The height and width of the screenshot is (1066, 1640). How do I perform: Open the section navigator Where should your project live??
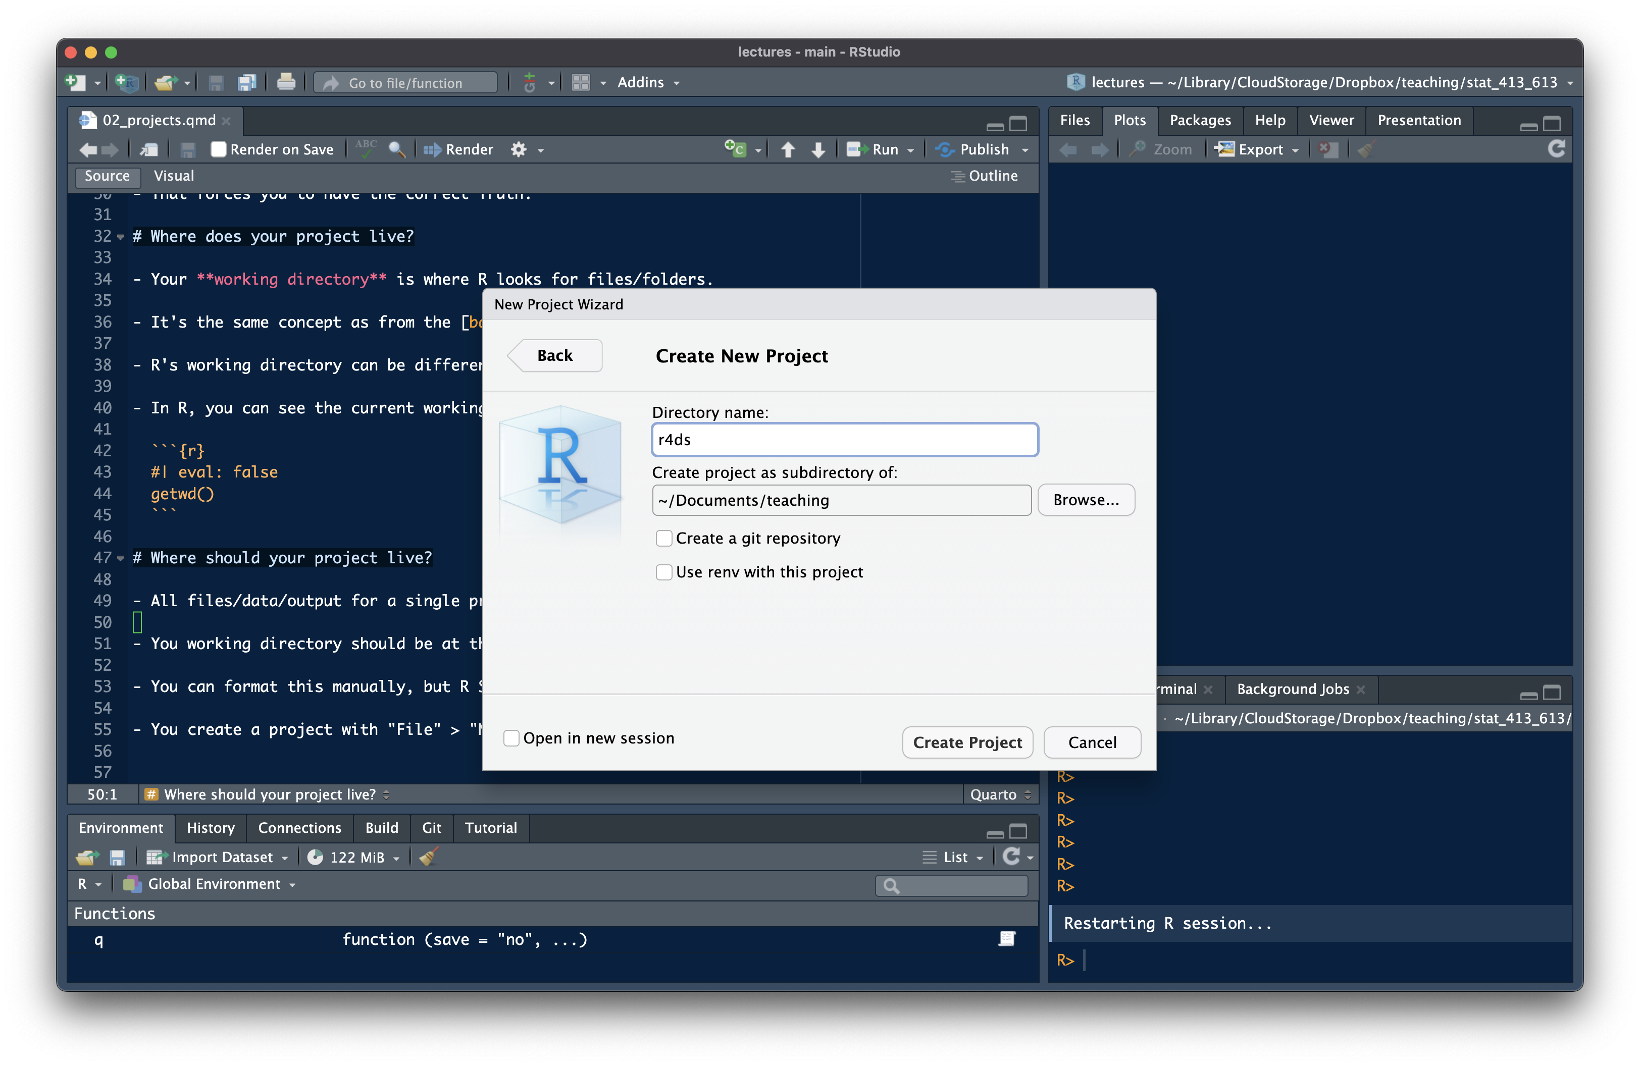pyautogui.click(x=268, y=794)
